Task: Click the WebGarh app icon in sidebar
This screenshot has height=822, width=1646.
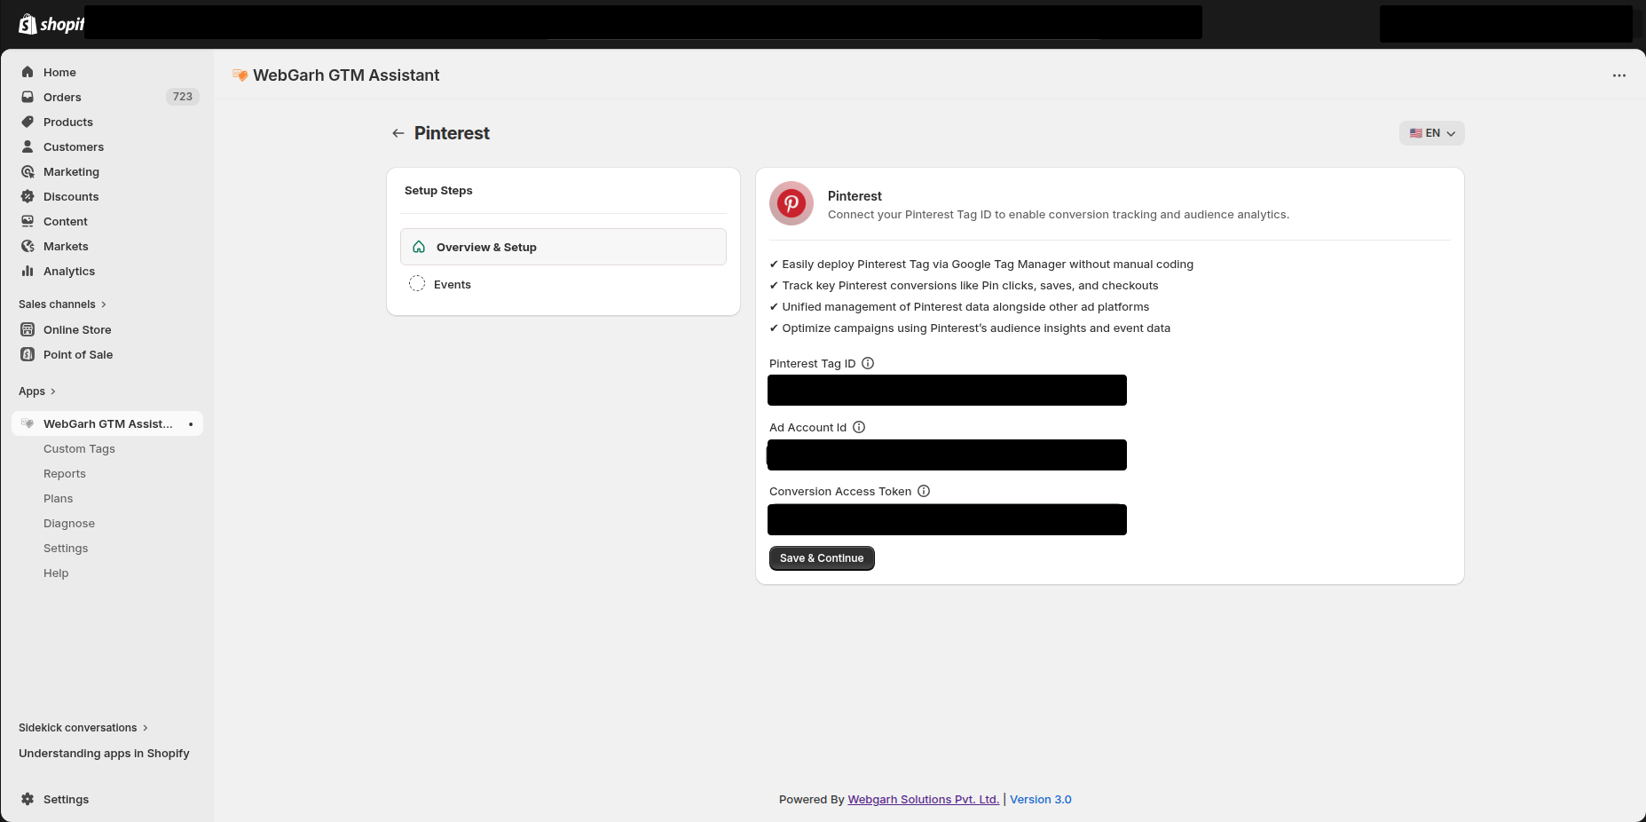Action: point(28,423)
